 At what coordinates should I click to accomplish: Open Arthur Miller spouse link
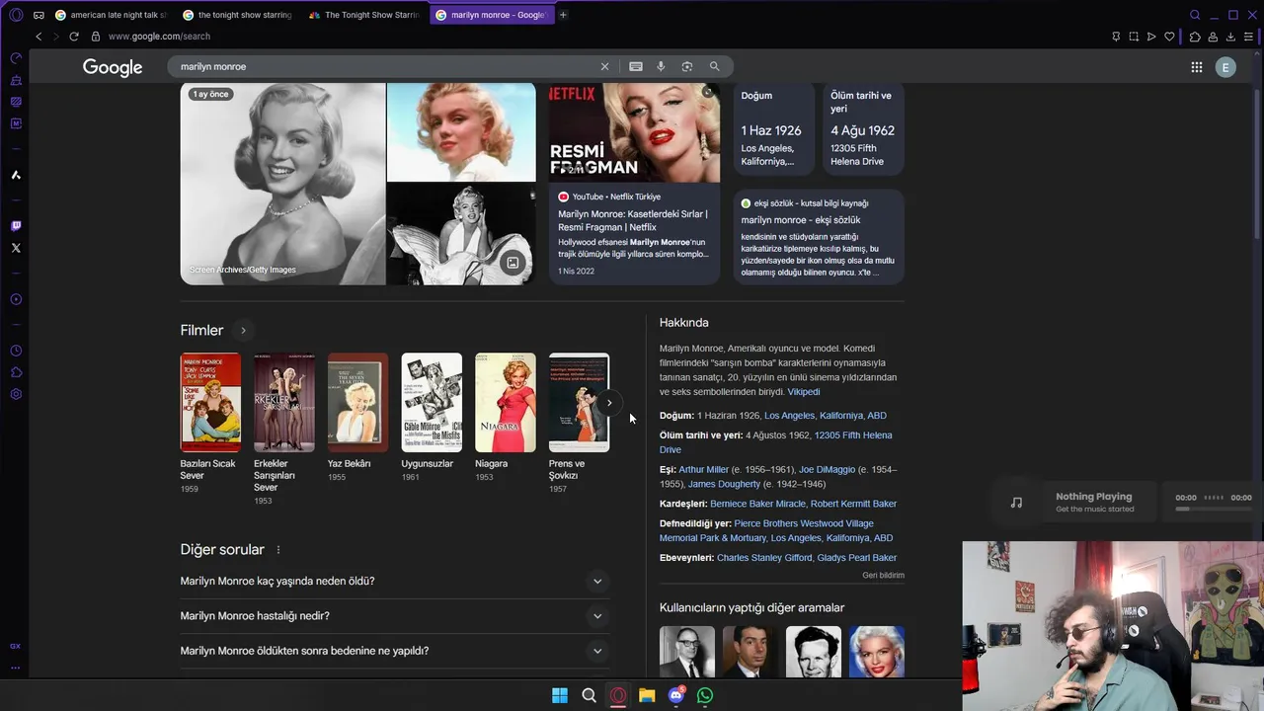(x=703, y=470)
